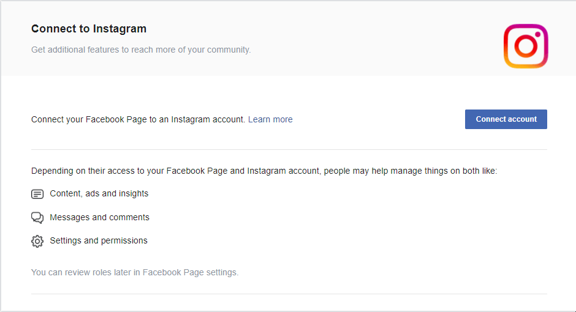Click Connect your Facebook Page sentence
576x312 pixels.
click(x=138, y=119)
